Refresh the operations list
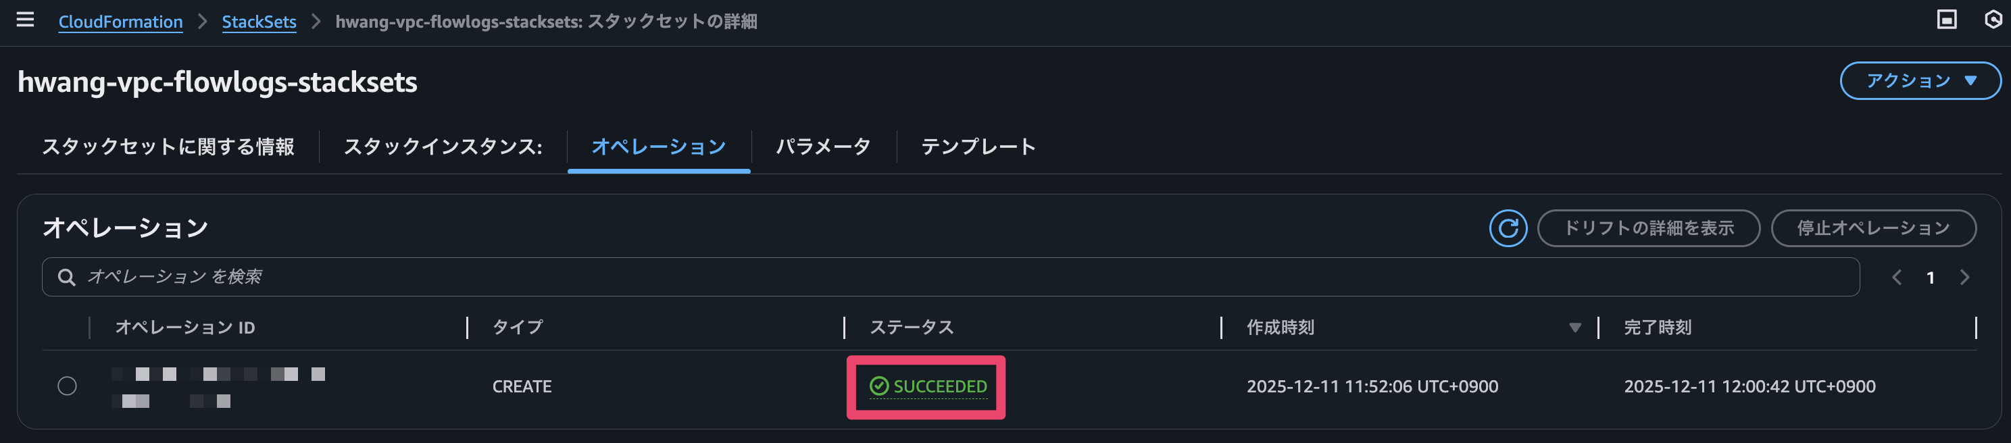This screenshot has height=443, width=2011. [x=1507, y=228]
